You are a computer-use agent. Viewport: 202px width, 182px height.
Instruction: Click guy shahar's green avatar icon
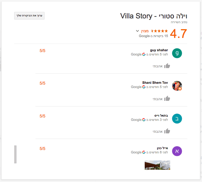coord(177,53)
